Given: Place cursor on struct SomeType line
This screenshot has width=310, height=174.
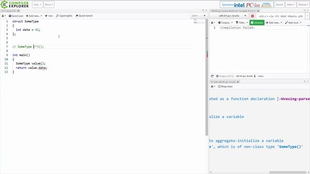Looking at the screenshot, I should (26, 21).
